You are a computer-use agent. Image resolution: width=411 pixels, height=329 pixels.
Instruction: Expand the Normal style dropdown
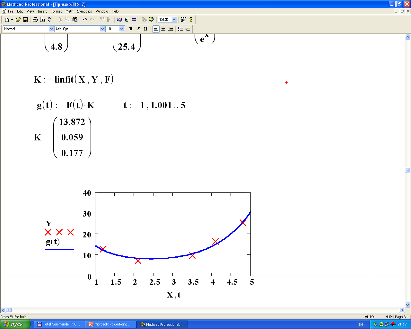(51, 29)
